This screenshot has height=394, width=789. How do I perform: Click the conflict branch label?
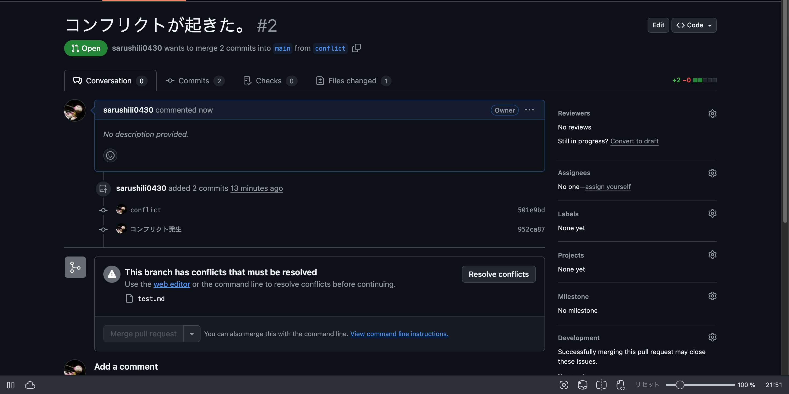click(330, 48)
